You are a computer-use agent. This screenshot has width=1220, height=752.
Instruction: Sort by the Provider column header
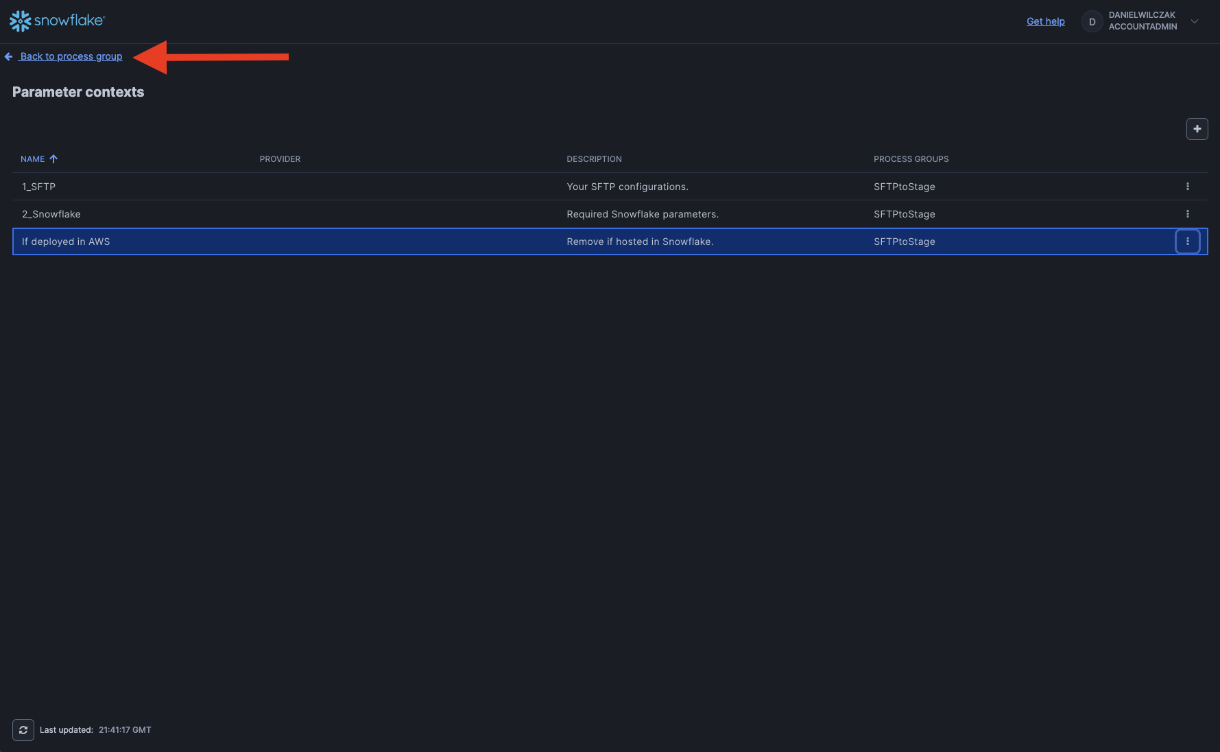pyautogui.click(x=280, y=159)
